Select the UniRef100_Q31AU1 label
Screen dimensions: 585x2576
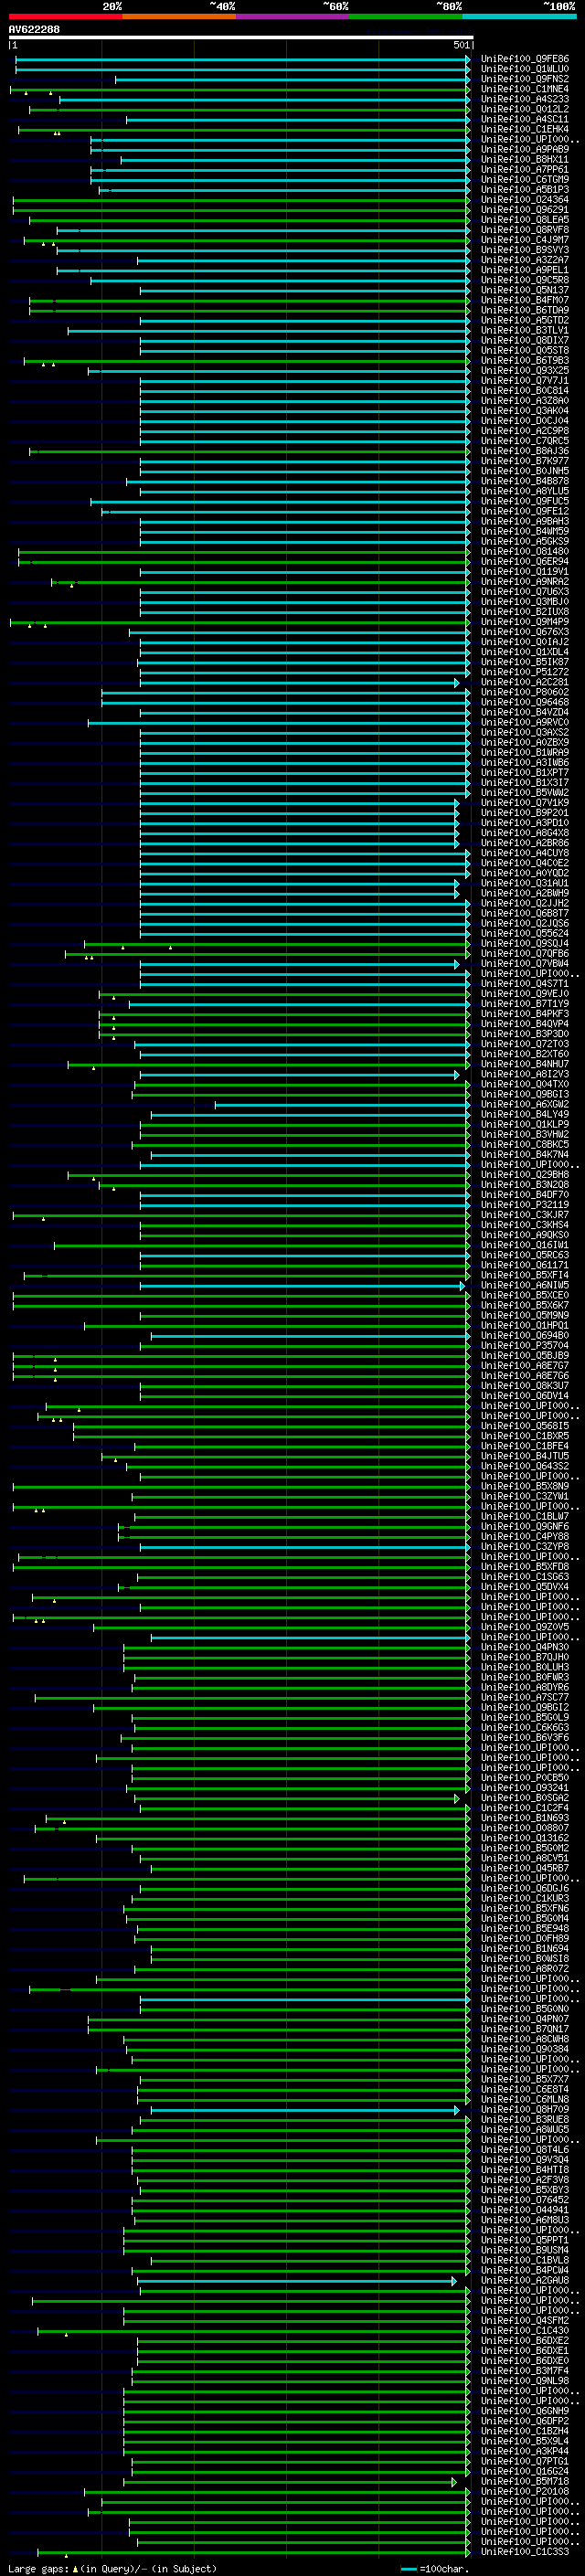pos(525,883)
